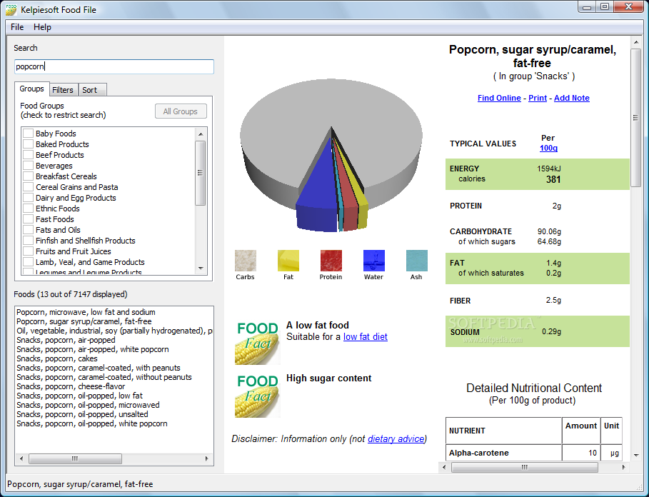Check the Baby Foods group checkbox
Viewport: 649px width, 497px height.
pyautogui.click(x=28, y=134)
